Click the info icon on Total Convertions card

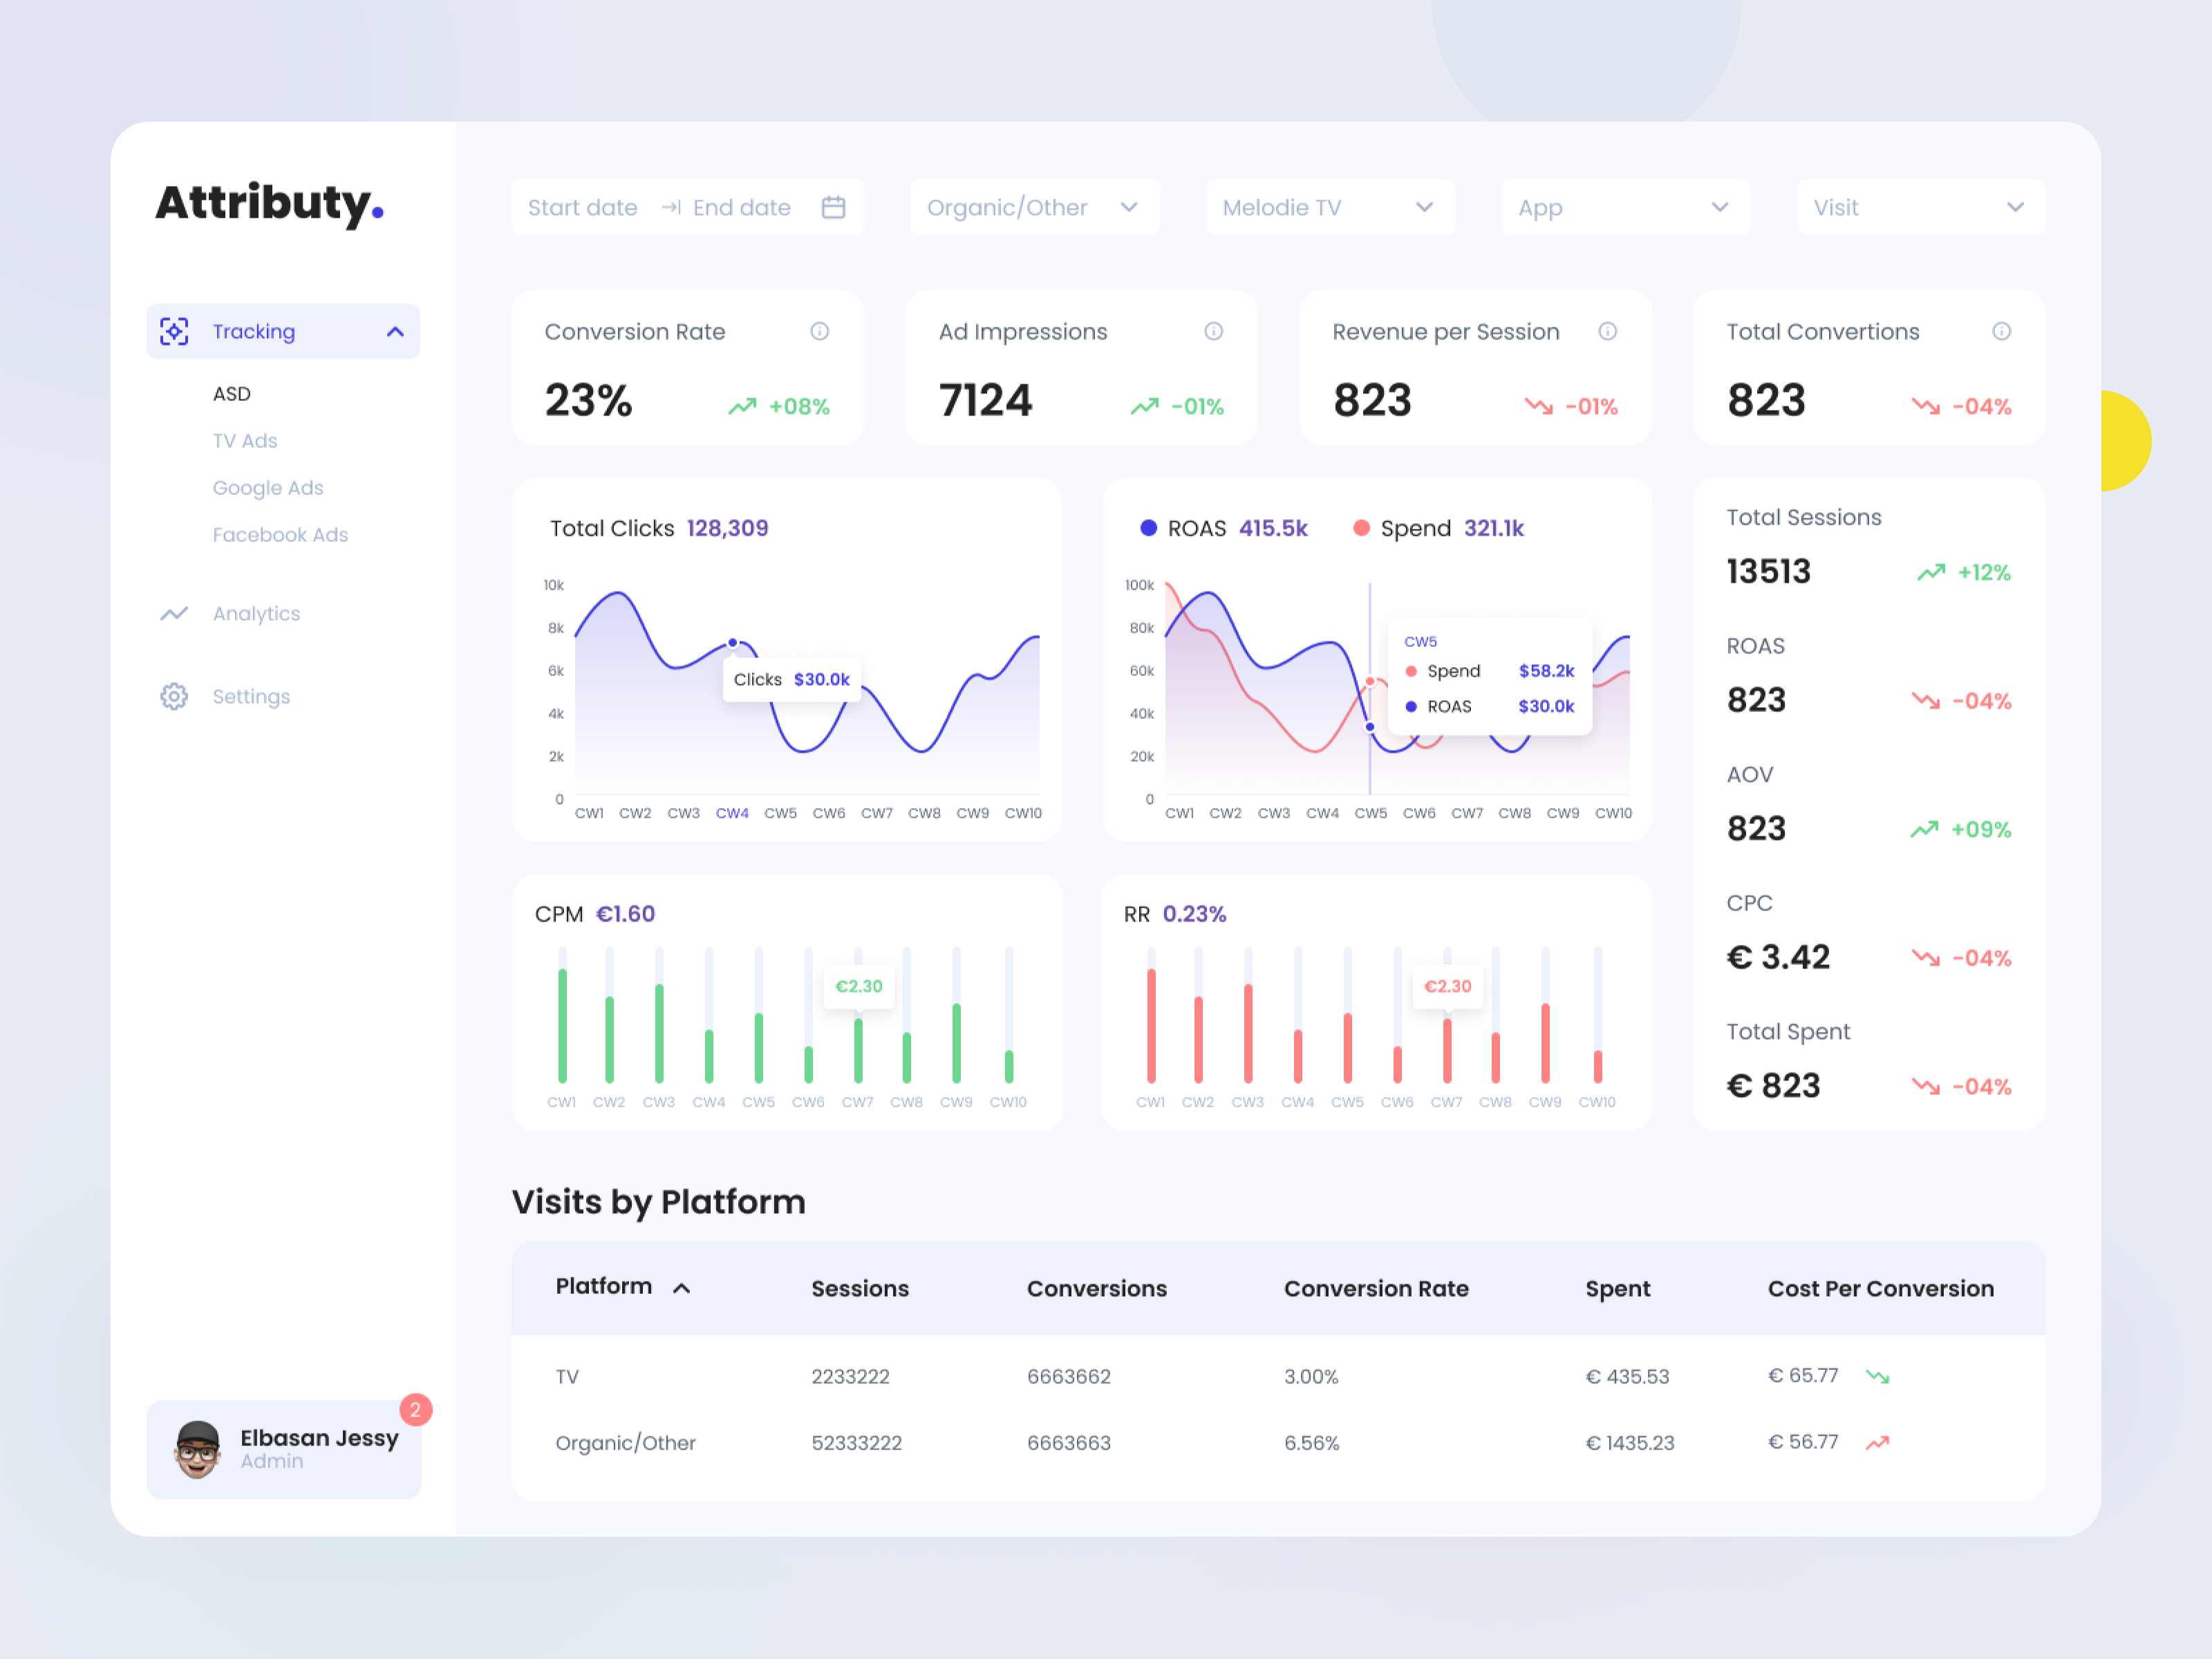(2002, 331)
